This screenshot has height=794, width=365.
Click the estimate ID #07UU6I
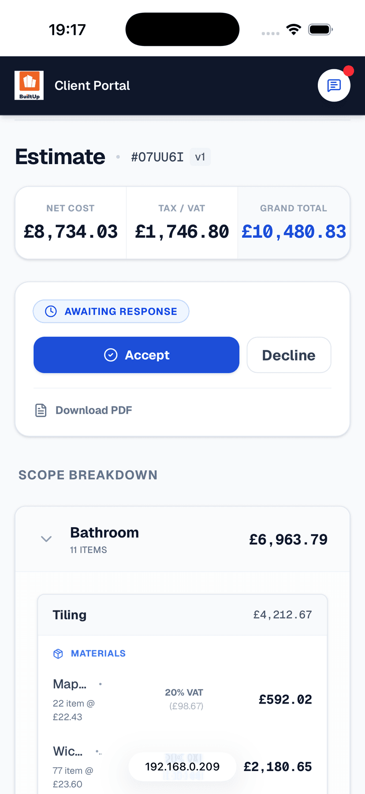coord(157,157)
